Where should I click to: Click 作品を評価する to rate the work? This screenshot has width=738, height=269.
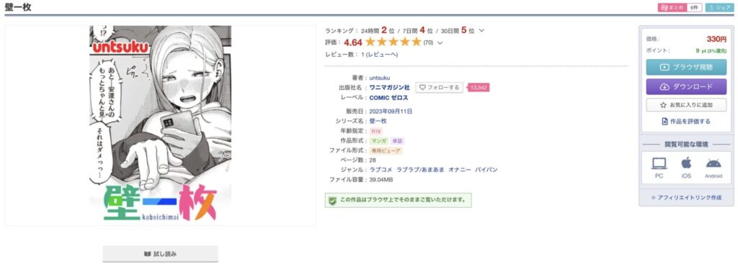686,121
